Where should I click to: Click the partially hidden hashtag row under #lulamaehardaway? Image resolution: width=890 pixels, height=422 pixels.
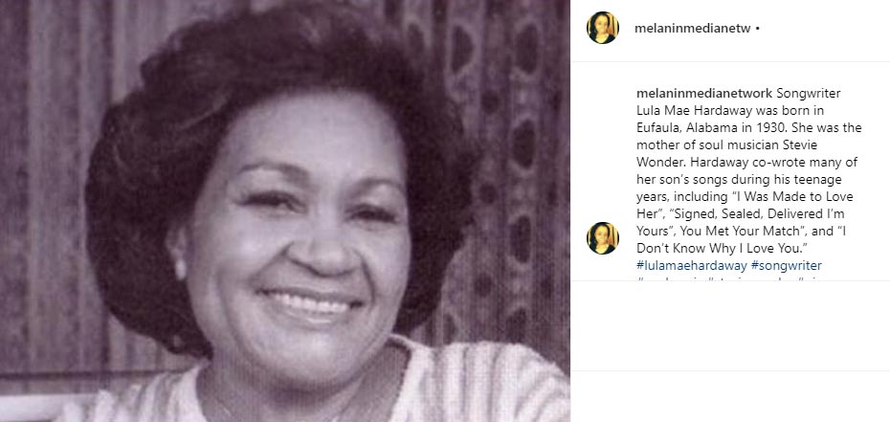[x=727, y=278]
